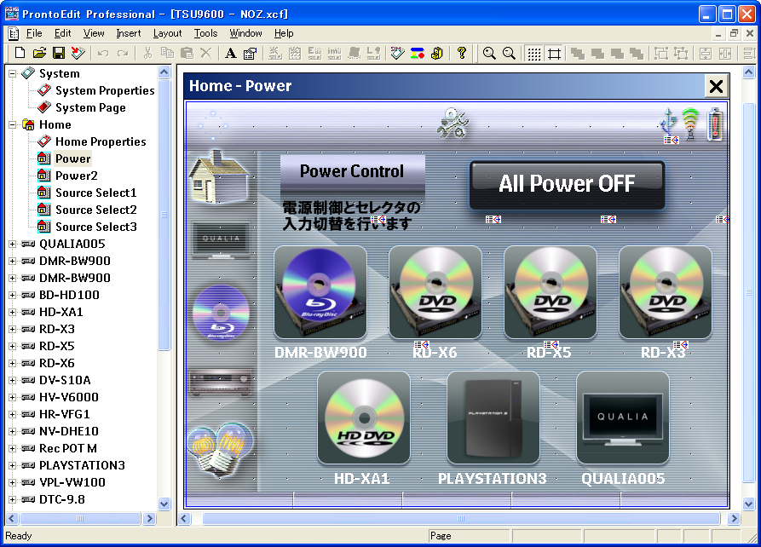Image resolution: width=761 pixels, height=547 pixels.
Task: Launch the SIM simulator toolbar icon
Action: [x=397, y=53]
